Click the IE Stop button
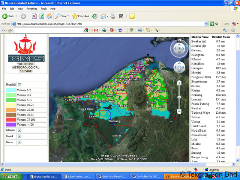240x180 pixels. click(34, 16)
